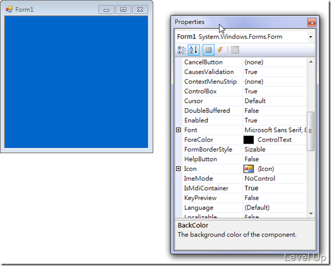Select the CancelButton property row

[244, 62]
